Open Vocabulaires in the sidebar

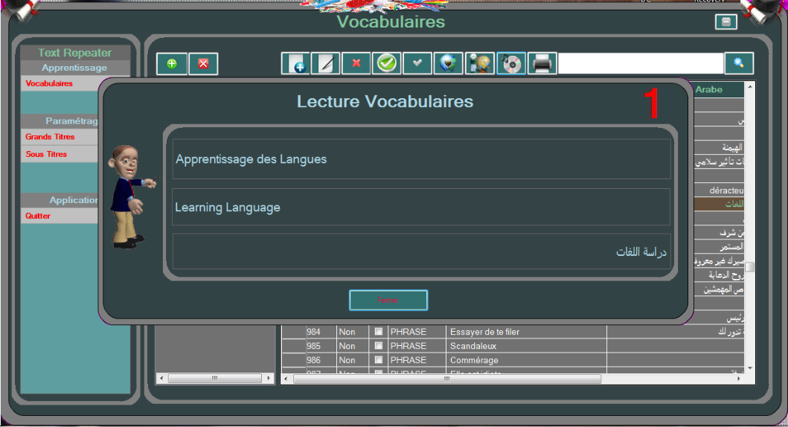(50, 83)
